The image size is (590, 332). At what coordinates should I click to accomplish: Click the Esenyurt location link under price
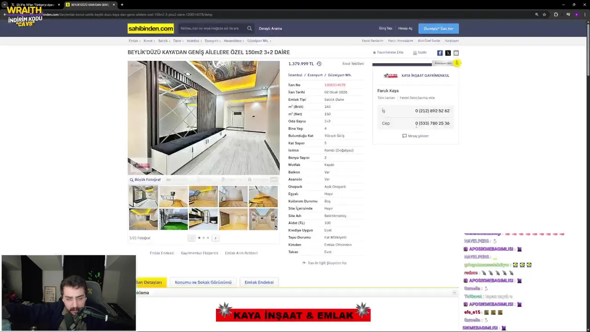[x=315, y=75]
